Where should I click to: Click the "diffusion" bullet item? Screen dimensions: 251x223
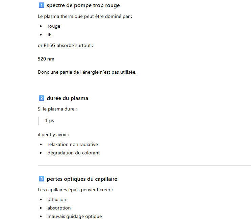tap(57, 199)
